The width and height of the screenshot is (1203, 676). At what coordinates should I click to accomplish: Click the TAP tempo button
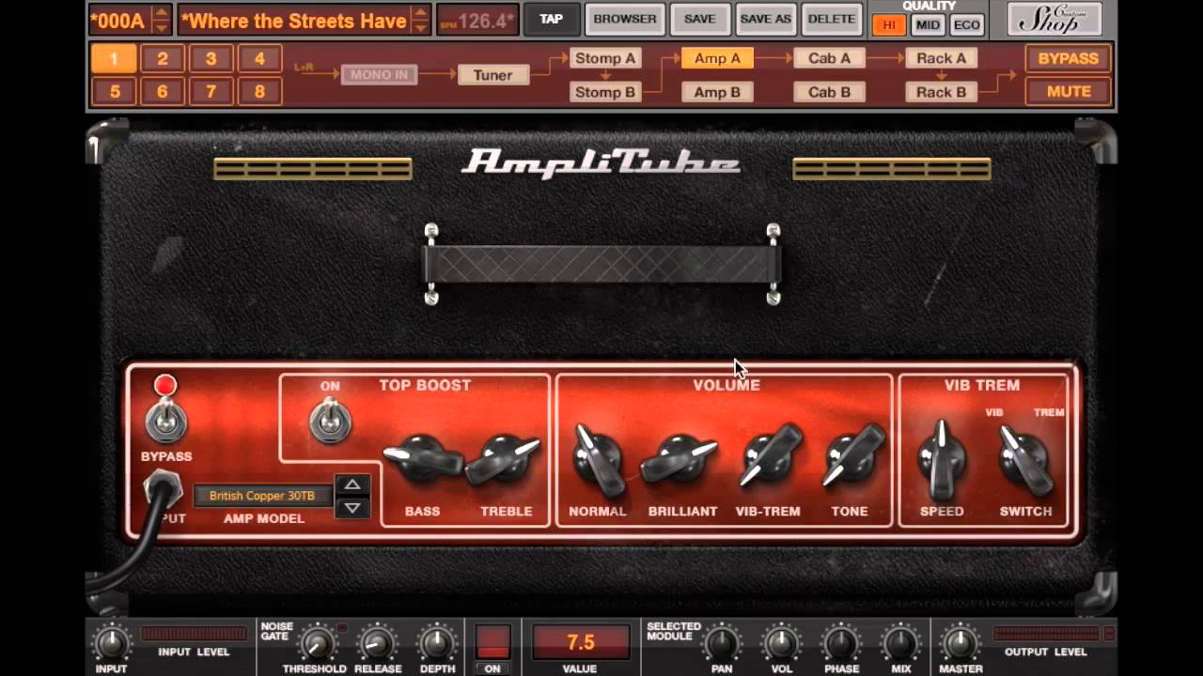pos(551,19)
